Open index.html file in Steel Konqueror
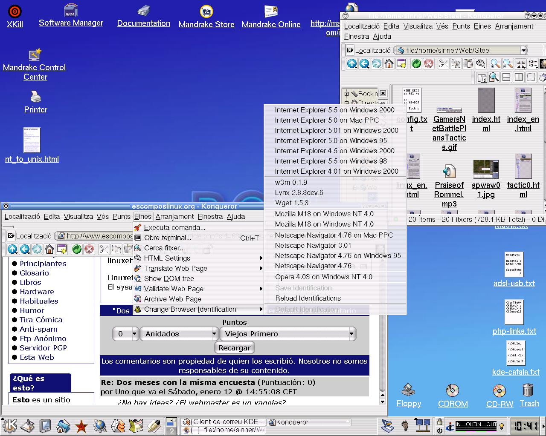This screenshot has width=546, height=436. pyautogui.click(x=486, y=110)
